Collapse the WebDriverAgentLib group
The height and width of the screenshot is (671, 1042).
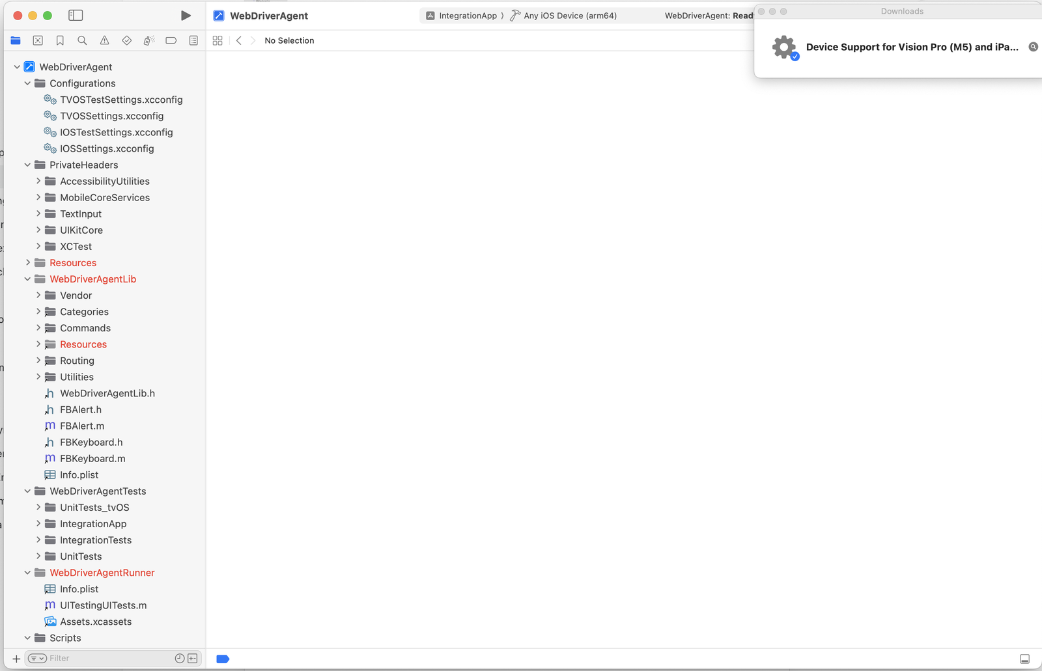pos(27,279)
